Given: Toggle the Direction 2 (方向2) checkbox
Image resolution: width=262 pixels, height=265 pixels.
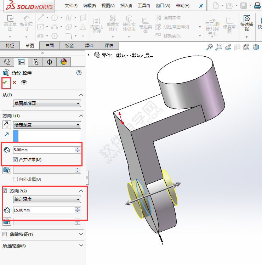Looking at the screenshot, I should coord(5,191).
